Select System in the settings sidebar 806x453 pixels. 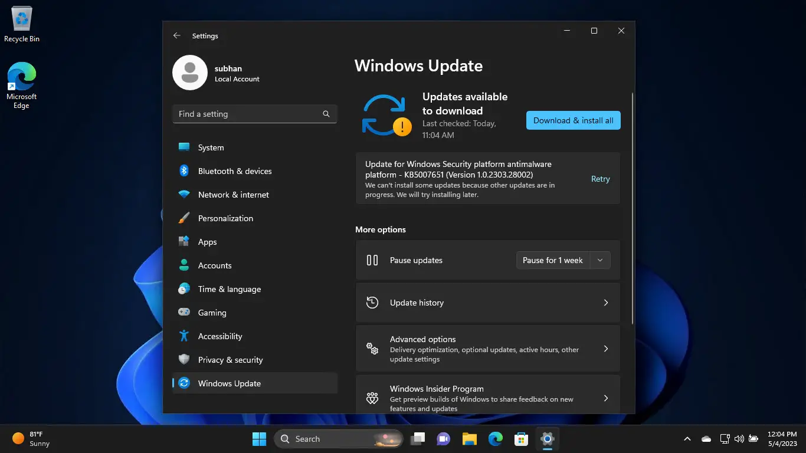255,147
